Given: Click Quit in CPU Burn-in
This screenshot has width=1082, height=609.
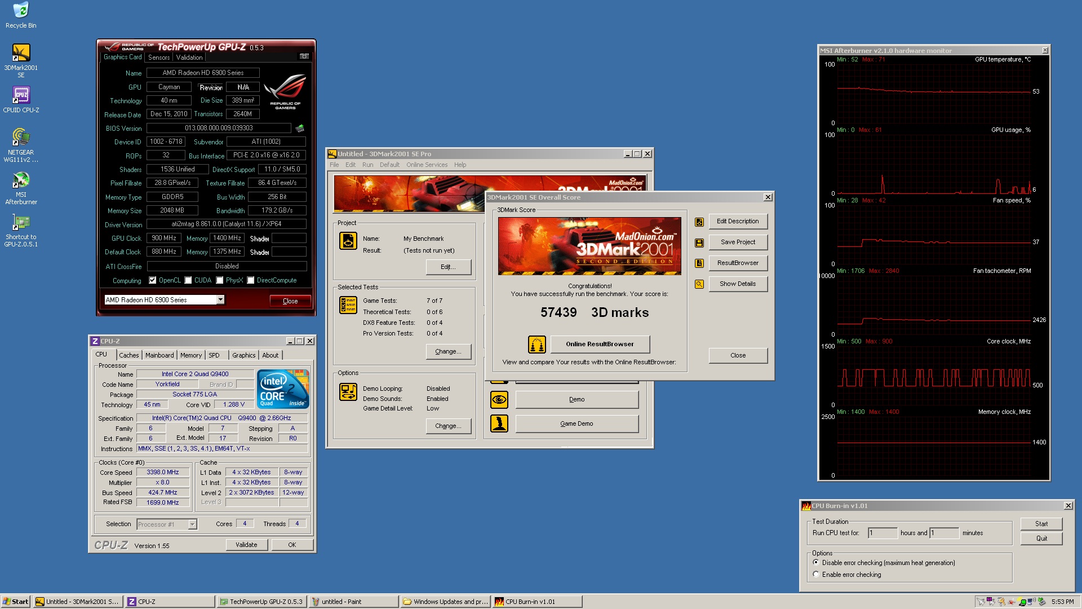Looking at the screenshot, I should coord(1041,539).
